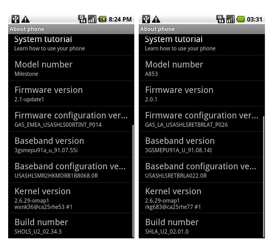Tap USB icon in left phone status bar
272x248 pixels.
(15, 19)
